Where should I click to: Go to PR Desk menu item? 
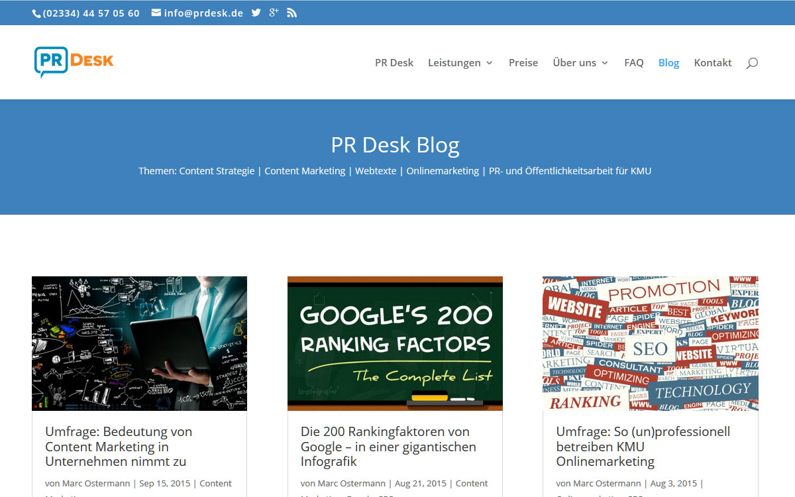[x=394, y=62]
